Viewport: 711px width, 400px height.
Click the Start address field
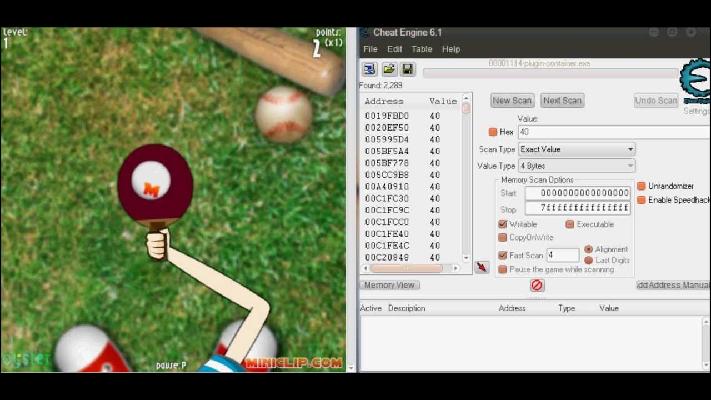pos(578,193)
